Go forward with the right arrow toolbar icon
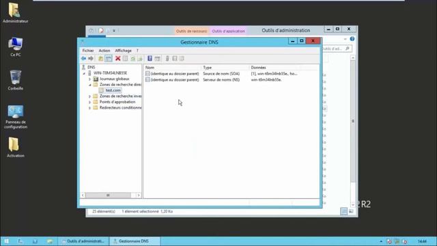The image size is (437, 246). coord(91,59)
